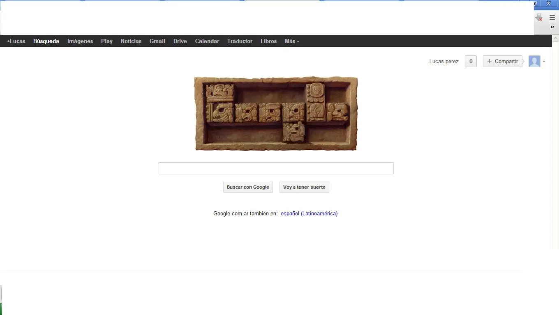
Task: Click the Lucas perez account name
Action: (444, 62)
